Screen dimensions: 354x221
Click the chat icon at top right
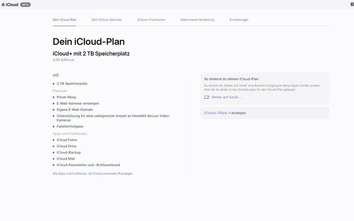(352, 4)
